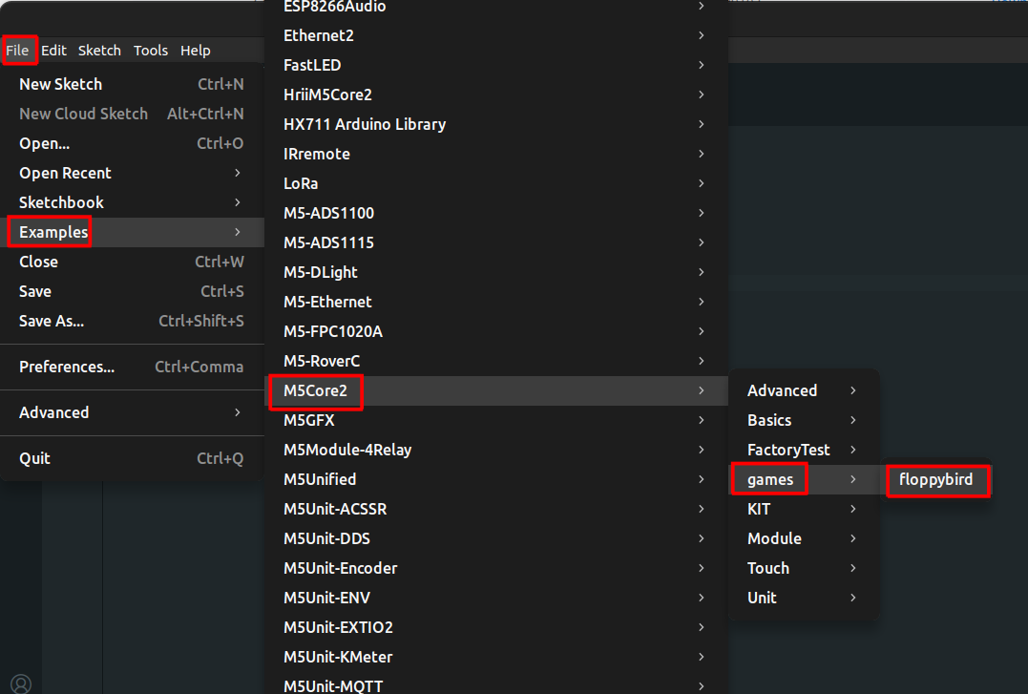Open the floppybird example sketch
The image size is (1028, 694).
[x=935, y=479]
